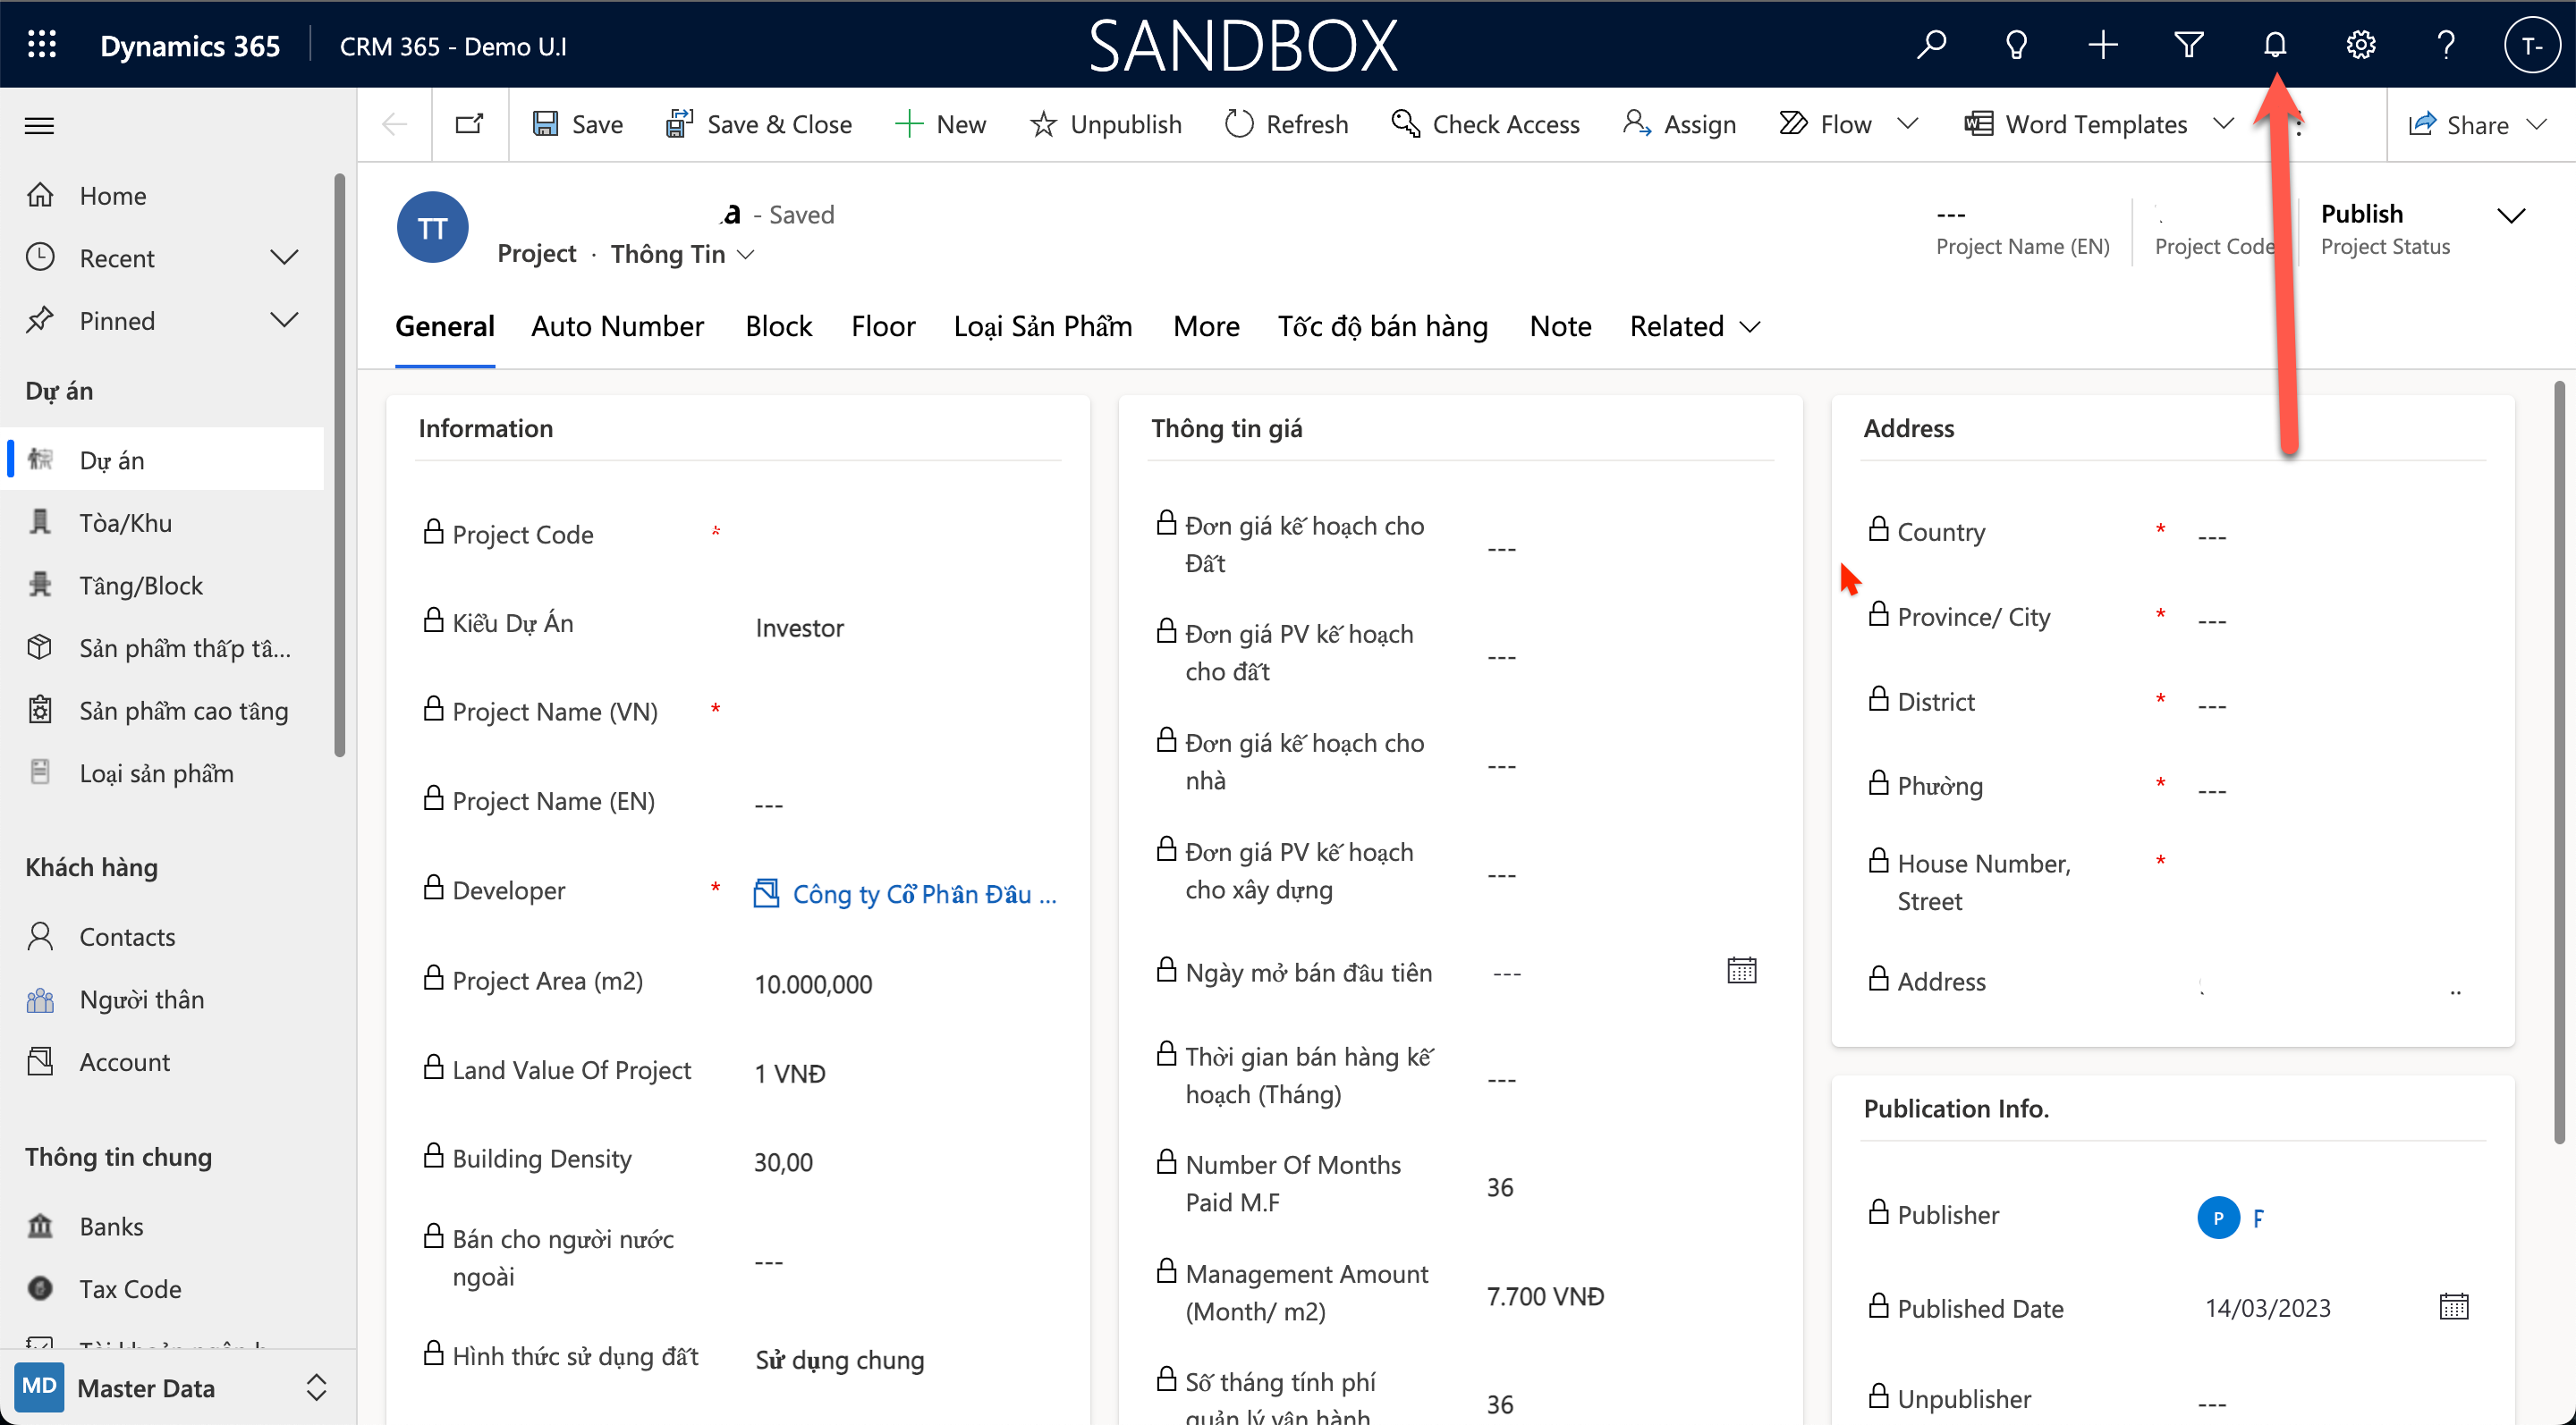Open record in new window icon
The height and width of the screenshot is (1425, 2576).
coord(469,124)
